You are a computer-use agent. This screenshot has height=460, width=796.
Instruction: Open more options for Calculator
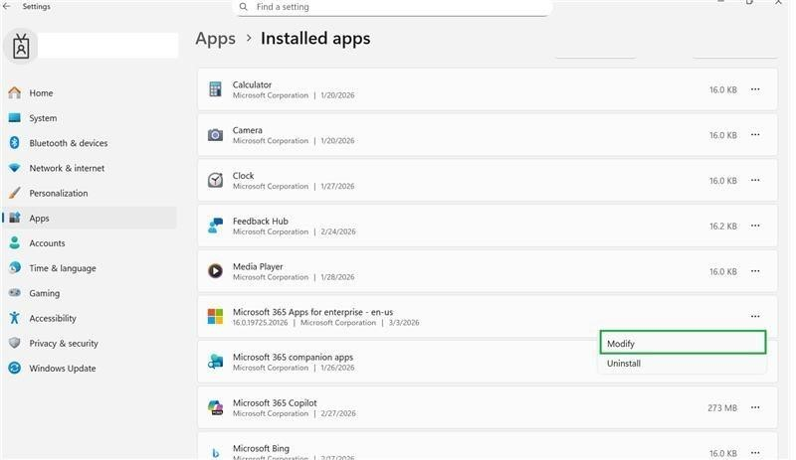[755, 89]
